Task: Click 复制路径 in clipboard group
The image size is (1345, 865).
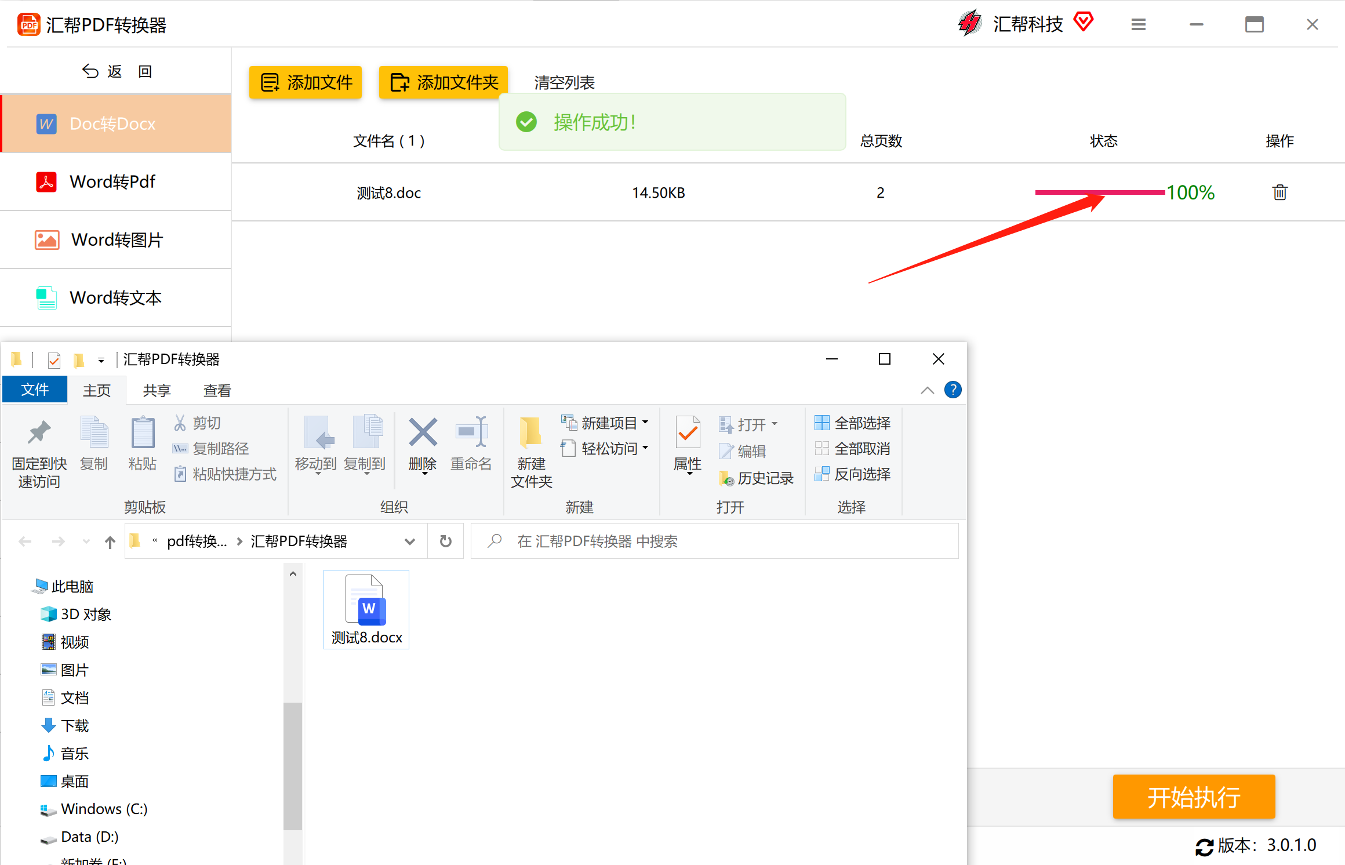Action: pos(211,449)
